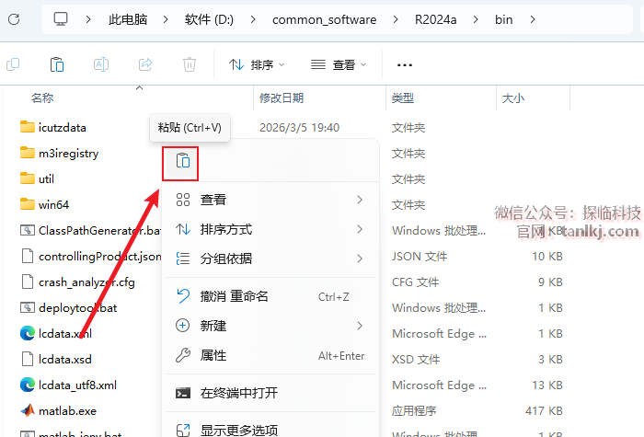The height and width of the screenshot is (437, 644).
Task: Click the 13 KB size cell
Action: 547,385
